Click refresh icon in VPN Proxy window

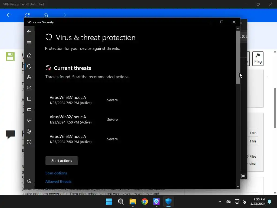pos(27,15)
